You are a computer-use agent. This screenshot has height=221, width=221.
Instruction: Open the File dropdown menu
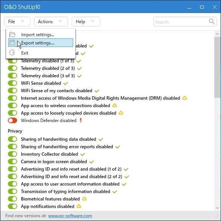point(17,22)
